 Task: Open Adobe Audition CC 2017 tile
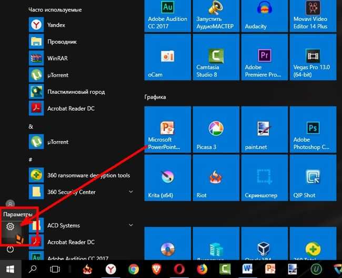click(167, 16)
